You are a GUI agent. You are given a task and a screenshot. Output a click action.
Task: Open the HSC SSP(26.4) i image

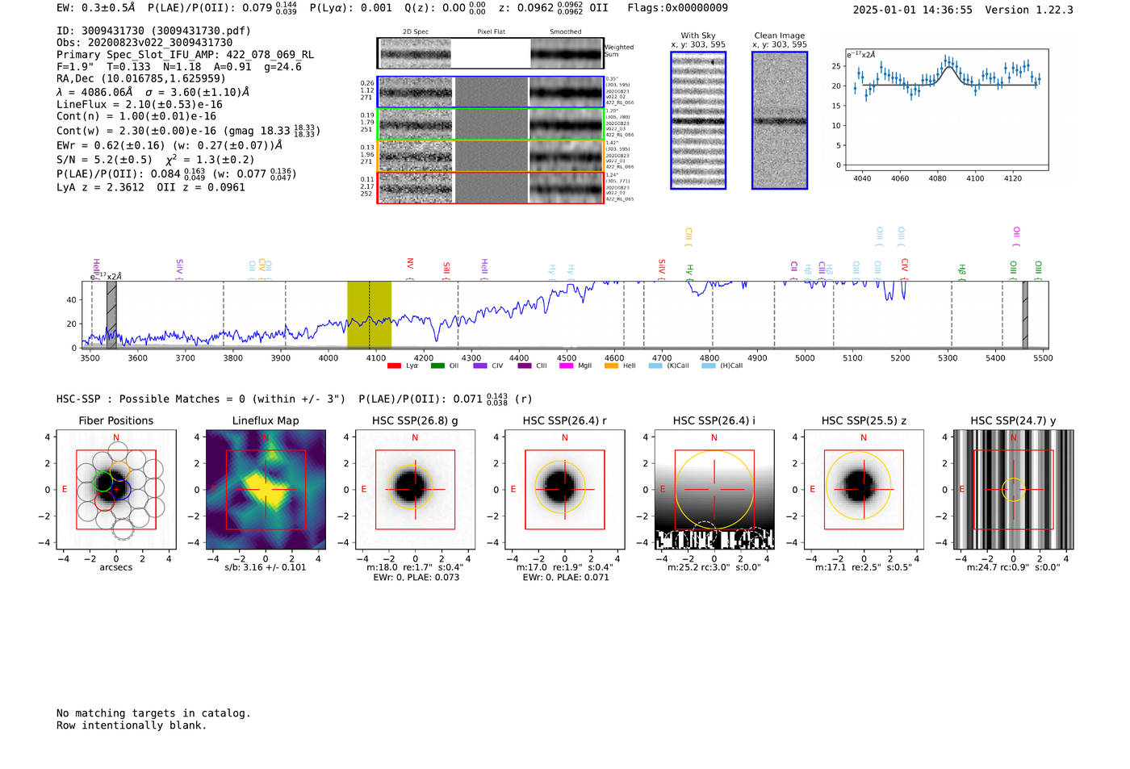[714, 490]
